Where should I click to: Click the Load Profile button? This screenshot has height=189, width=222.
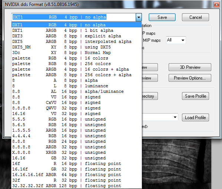[x=195, y=118]
